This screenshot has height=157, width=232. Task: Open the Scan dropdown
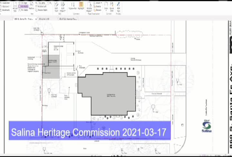coord(106,6)
